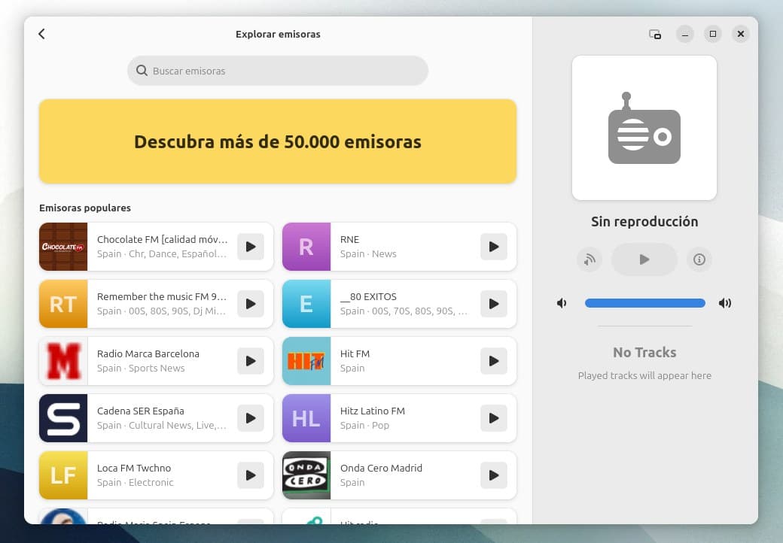The image size is (783, 543).
Task: Play Chocolate FM station
Action: coord(251,247)
